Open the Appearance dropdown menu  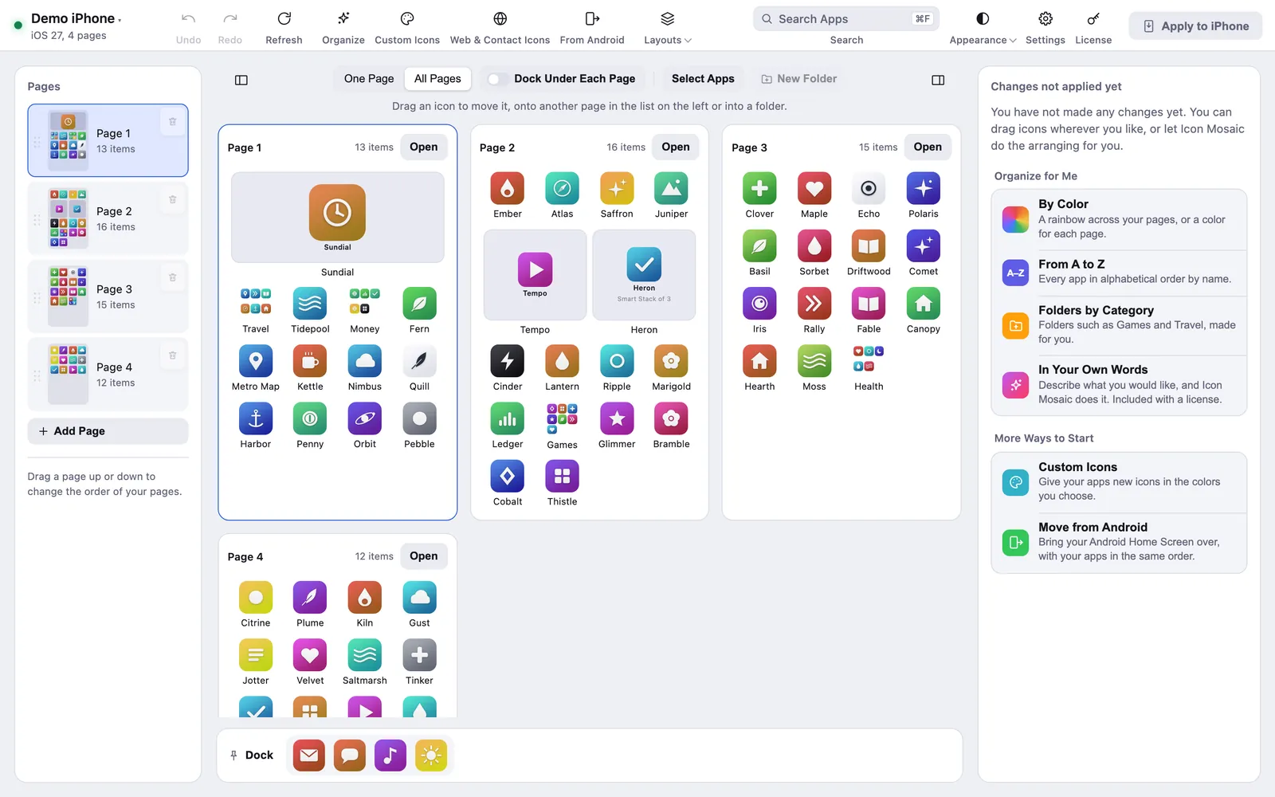983,26
